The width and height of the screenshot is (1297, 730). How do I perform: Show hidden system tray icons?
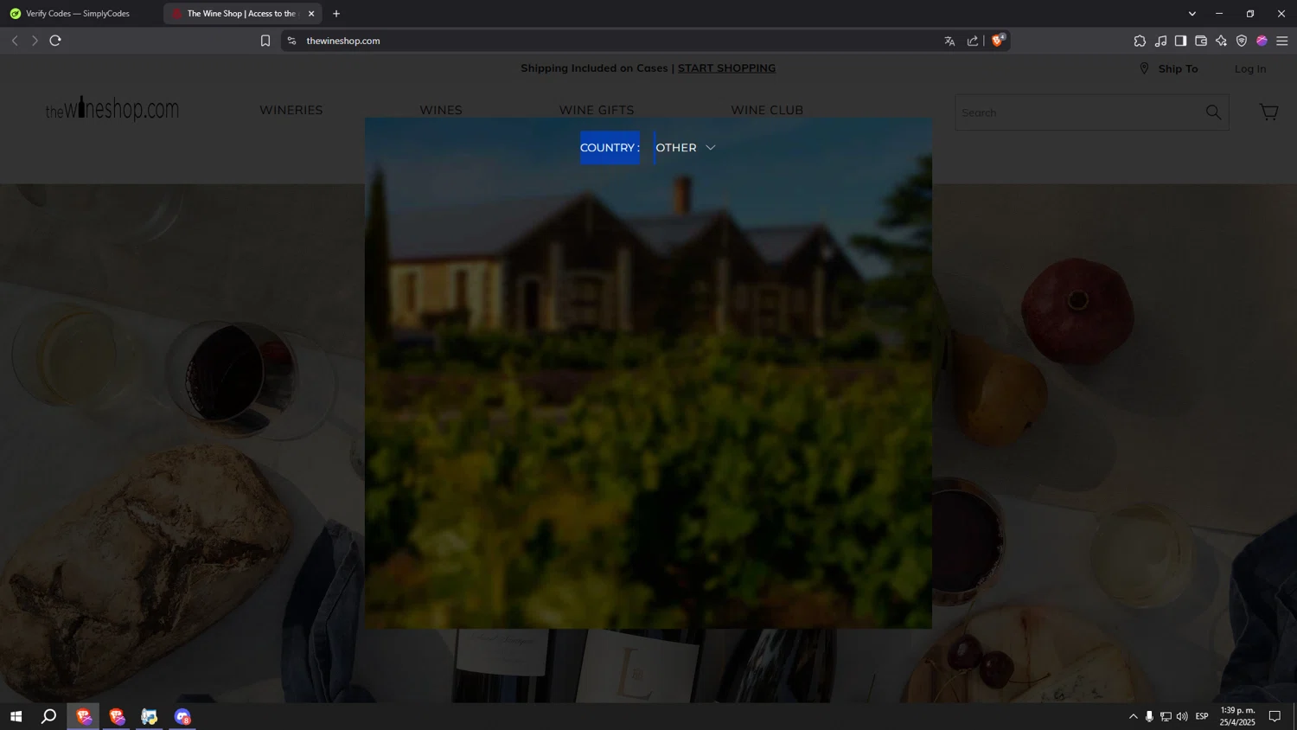(x=1133, y=716)
